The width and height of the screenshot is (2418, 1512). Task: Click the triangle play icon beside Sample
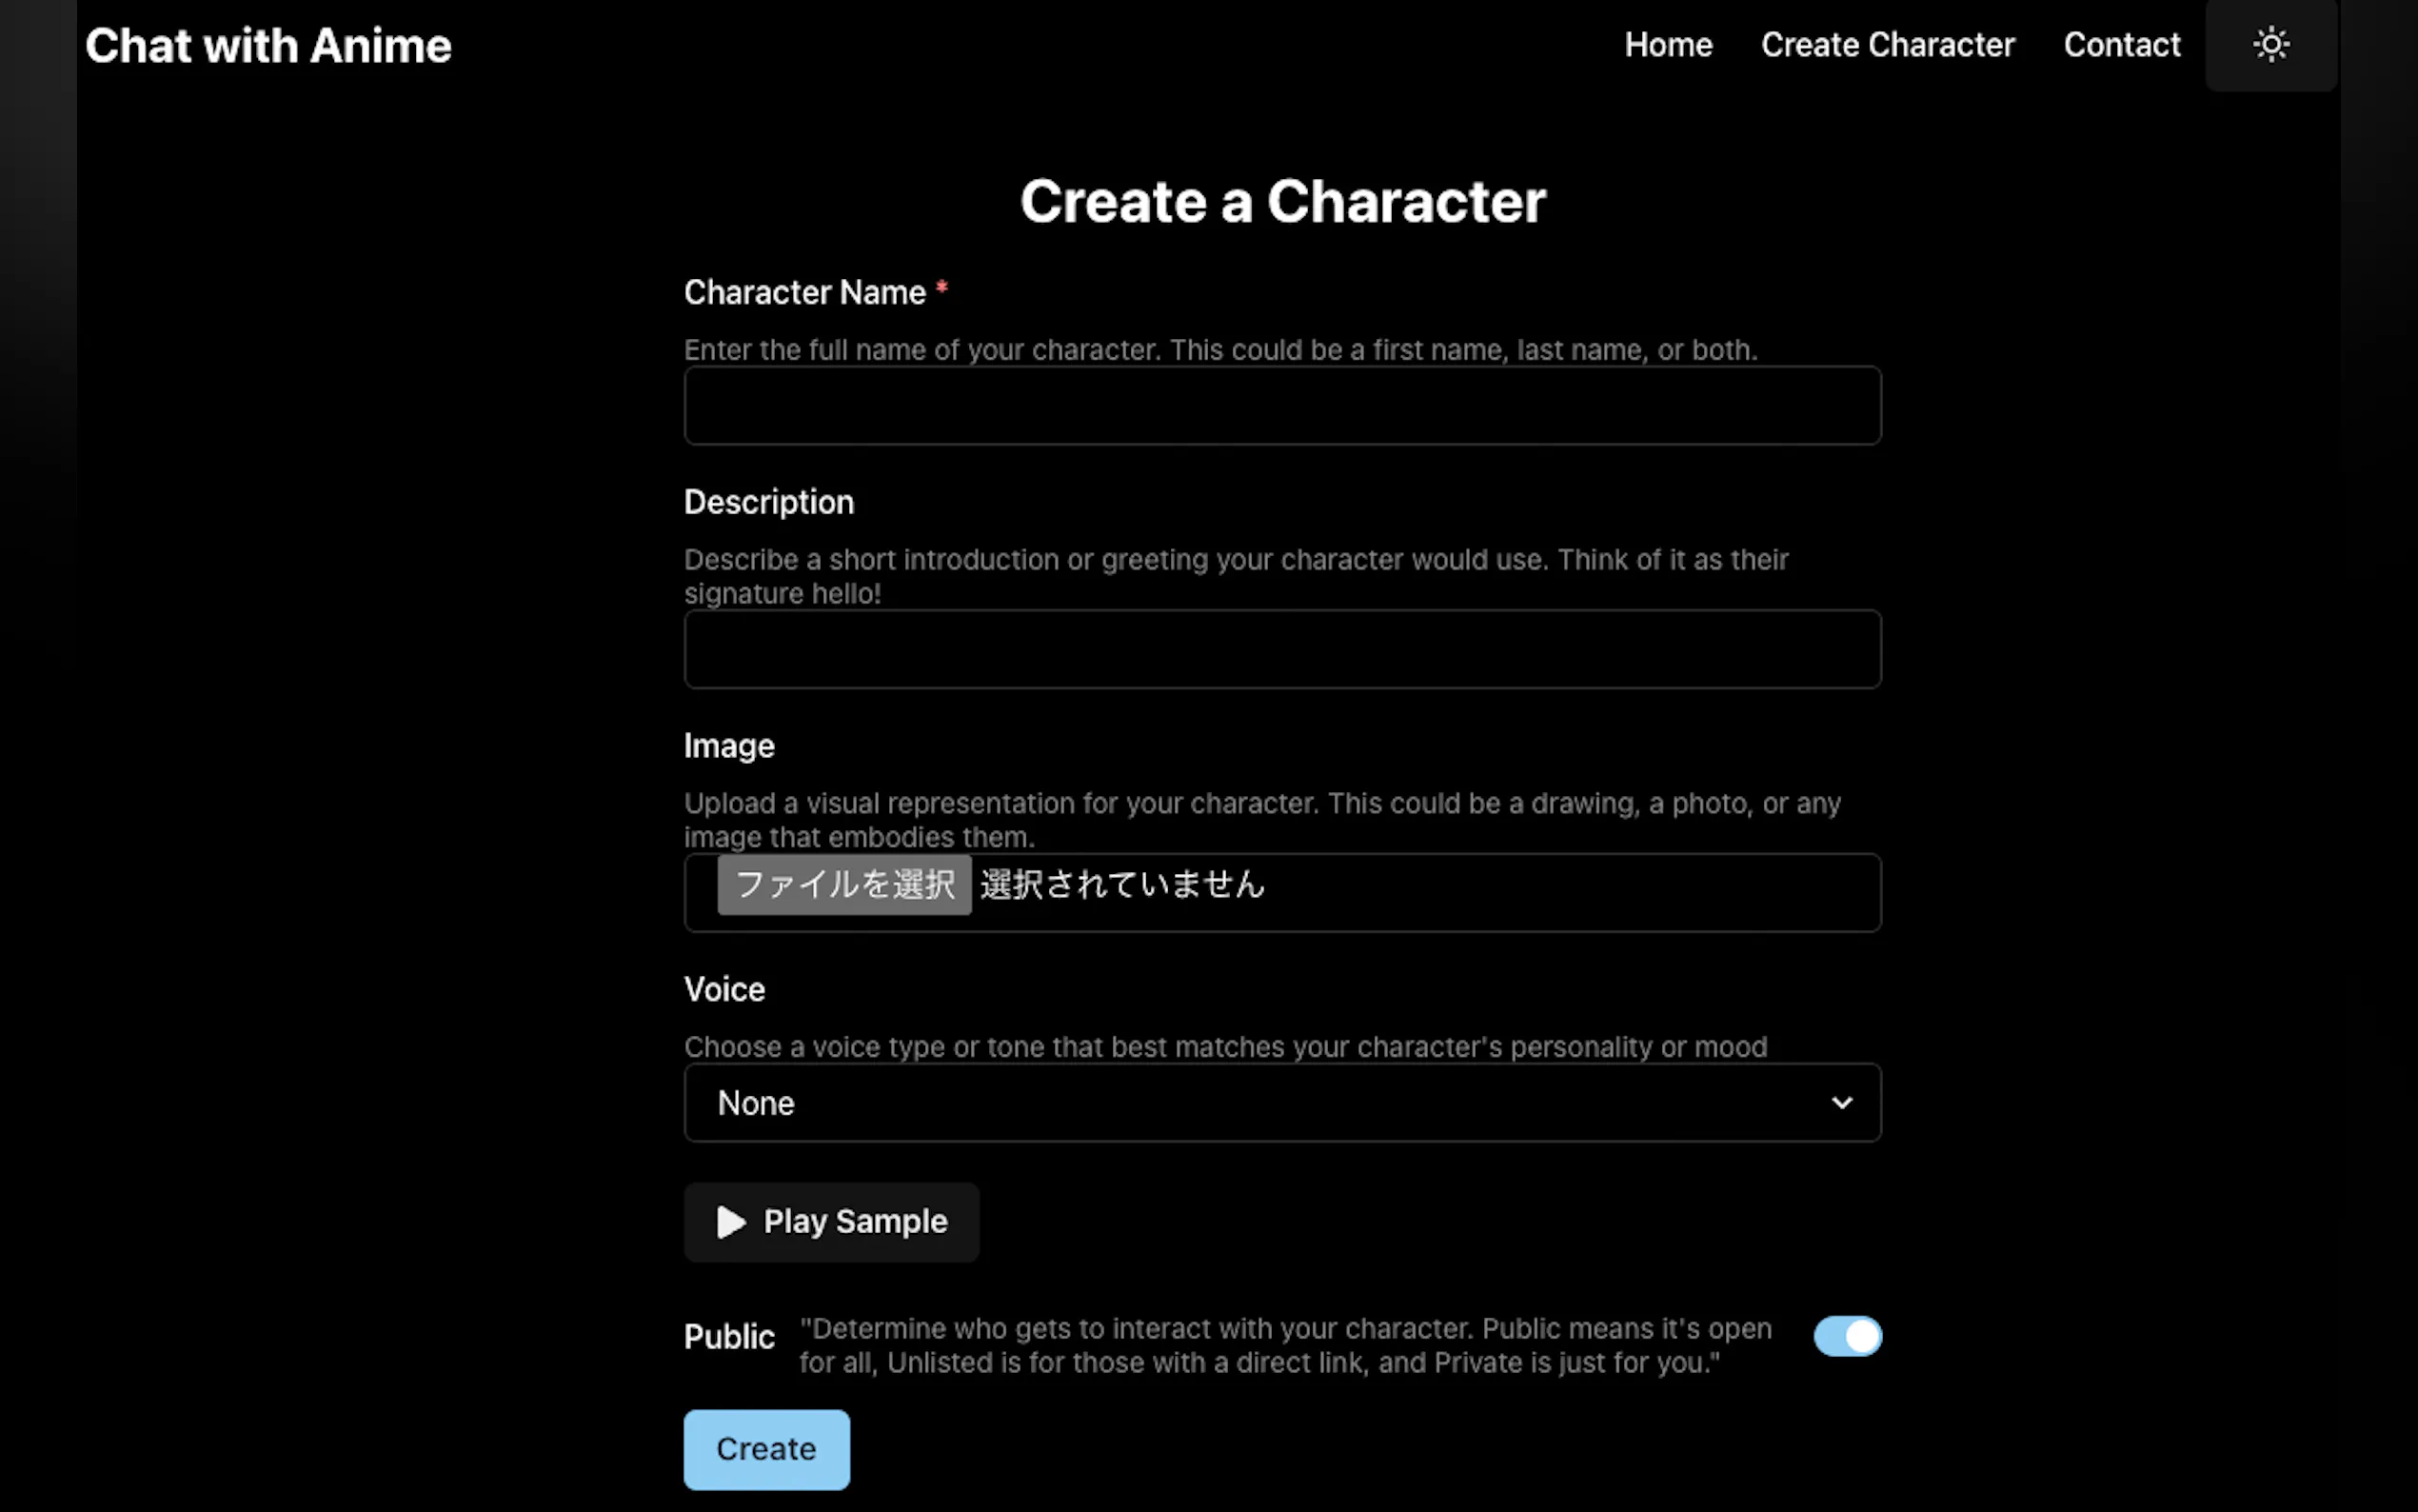(731, 1221)
